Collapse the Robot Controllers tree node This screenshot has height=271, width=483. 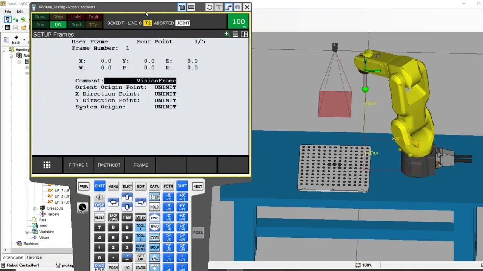pyautogui.click(x=12, y=56)
